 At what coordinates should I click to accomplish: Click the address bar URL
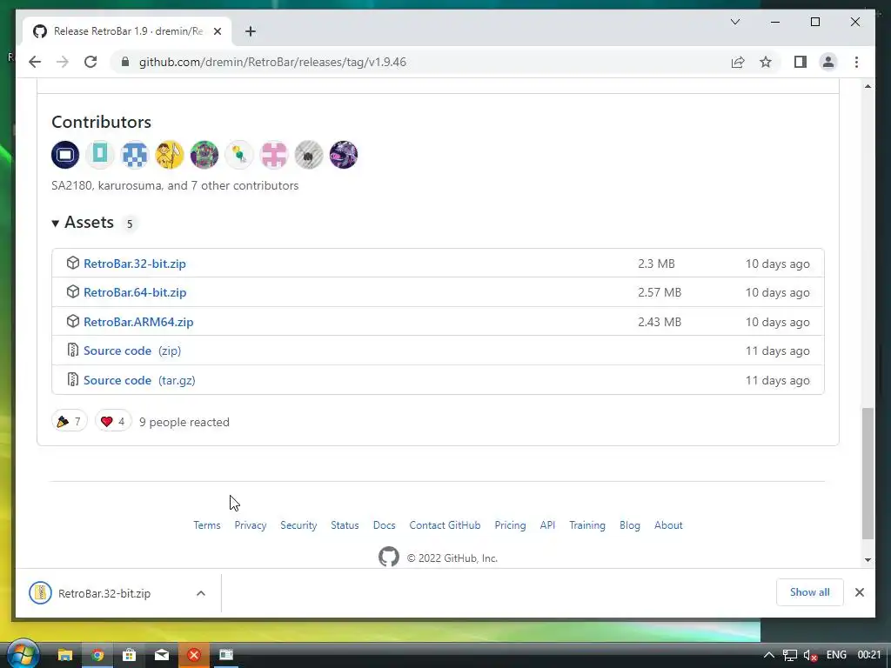coord(272,62)
